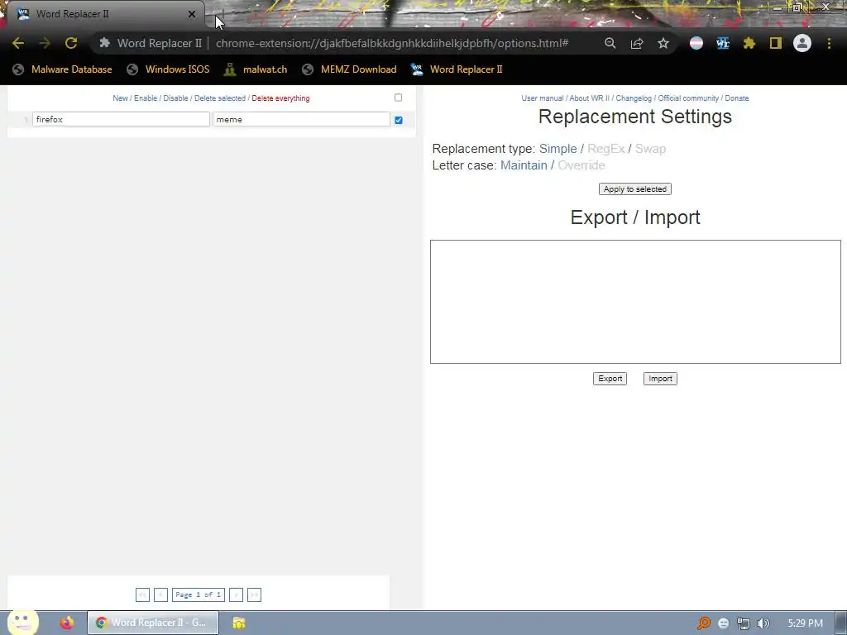This screenshot has width=847, height=635.
Task: Open the Chrome three-dot menu
Action: [829, 43]
